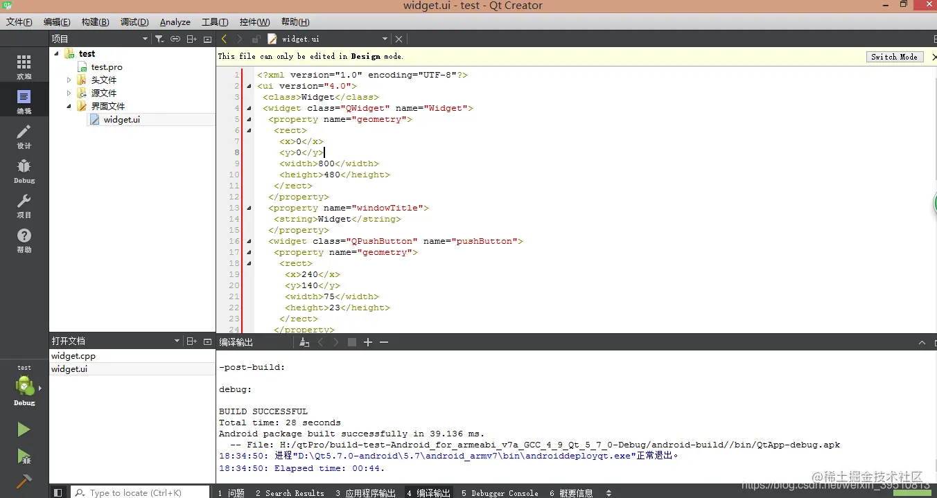Image resolution: width=937 pixels, height=498 pixels.
Task: Close the 项目 projects side pane
Action: [207, 39]
